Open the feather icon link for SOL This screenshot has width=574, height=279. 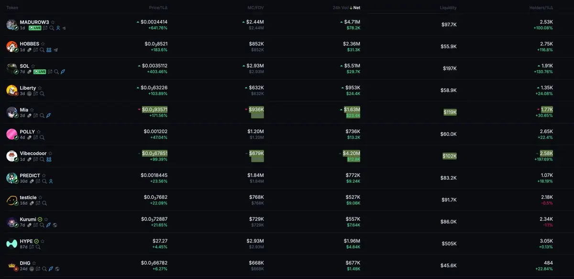pos(63,72)
